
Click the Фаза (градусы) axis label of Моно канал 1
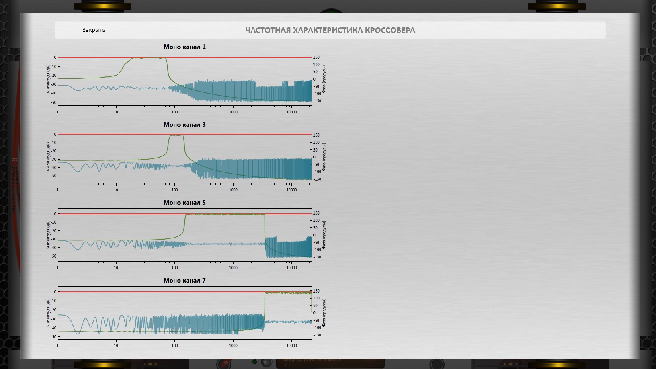coord(324,79)
